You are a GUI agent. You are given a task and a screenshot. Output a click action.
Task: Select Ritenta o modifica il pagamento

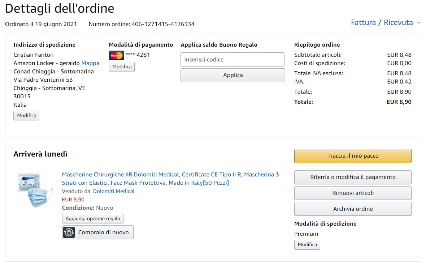353,177
